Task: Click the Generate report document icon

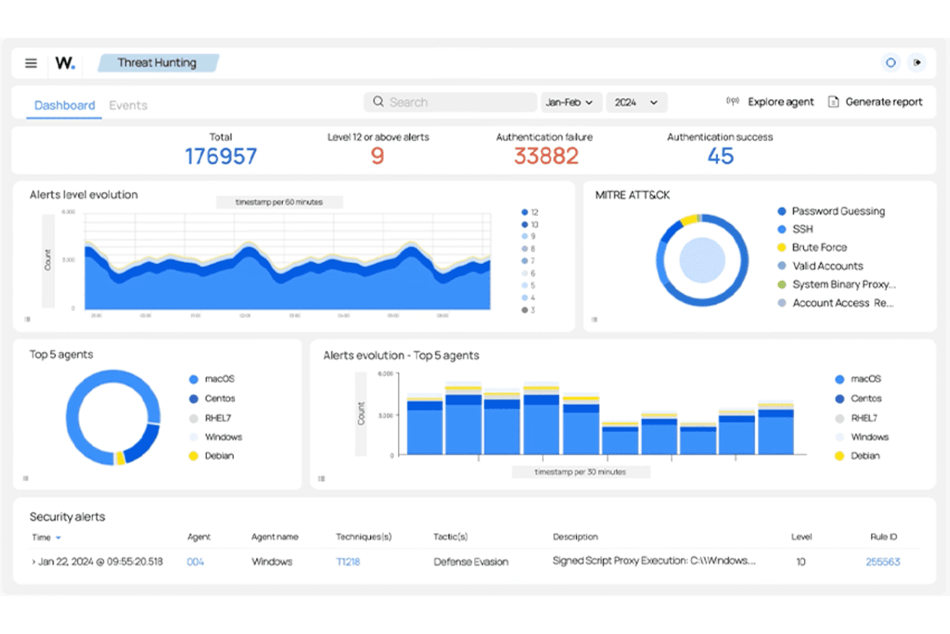Action: (833, 102)
